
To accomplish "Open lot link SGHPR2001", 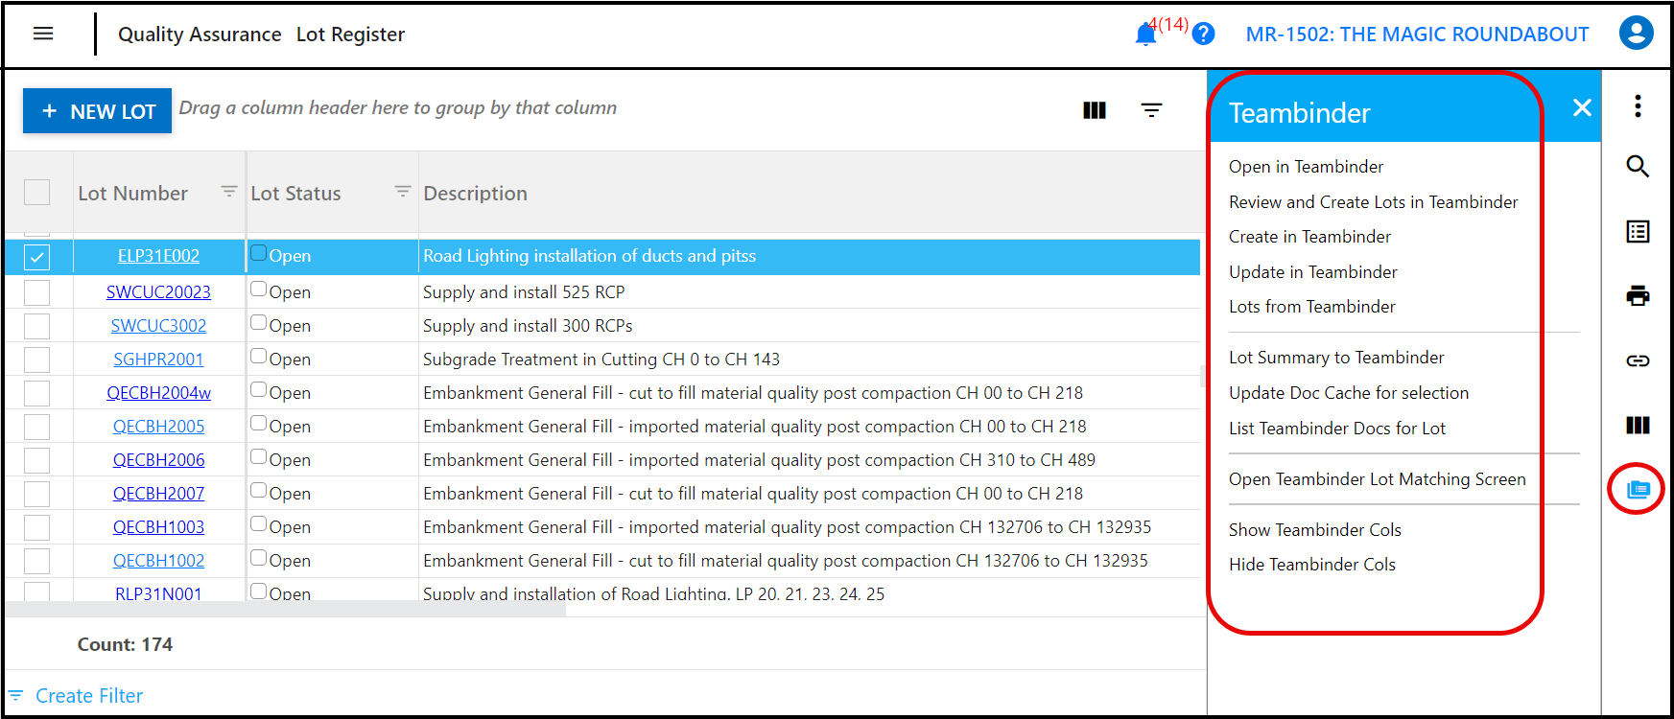I will (158, 359).
